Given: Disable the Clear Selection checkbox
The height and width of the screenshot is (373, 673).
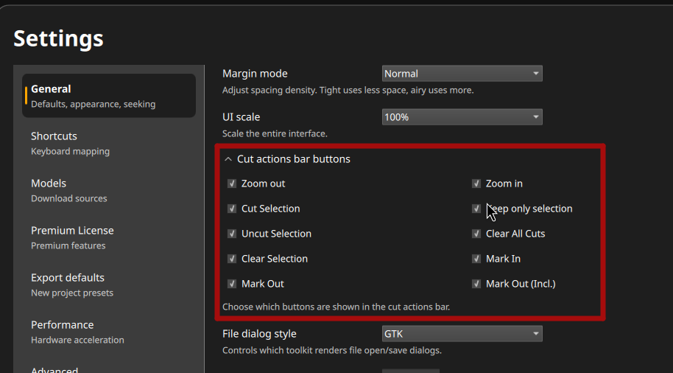Looking at the screenshot, I should tap(232, 259).
